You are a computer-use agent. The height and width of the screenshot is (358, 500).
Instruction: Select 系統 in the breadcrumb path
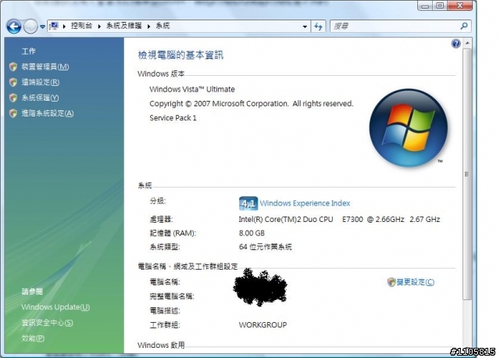(x=162, y=26)
